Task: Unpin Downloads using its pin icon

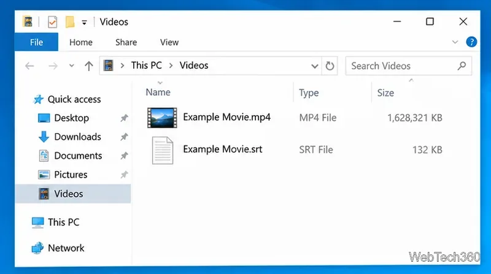Action: tap(125, 137)
